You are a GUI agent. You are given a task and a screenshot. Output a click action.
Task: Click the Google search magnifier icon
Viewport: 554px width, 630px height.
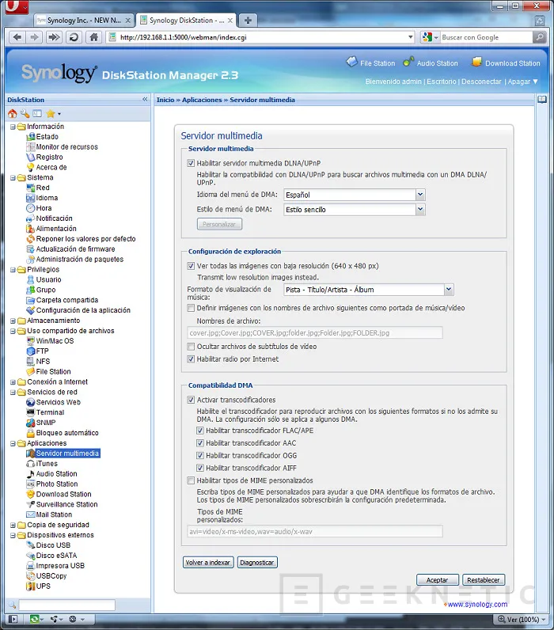point(540,37)
